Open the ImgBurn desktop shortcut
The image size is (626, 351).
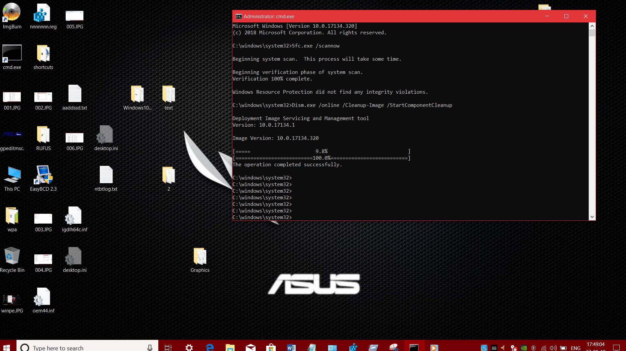tap(12, 16)
